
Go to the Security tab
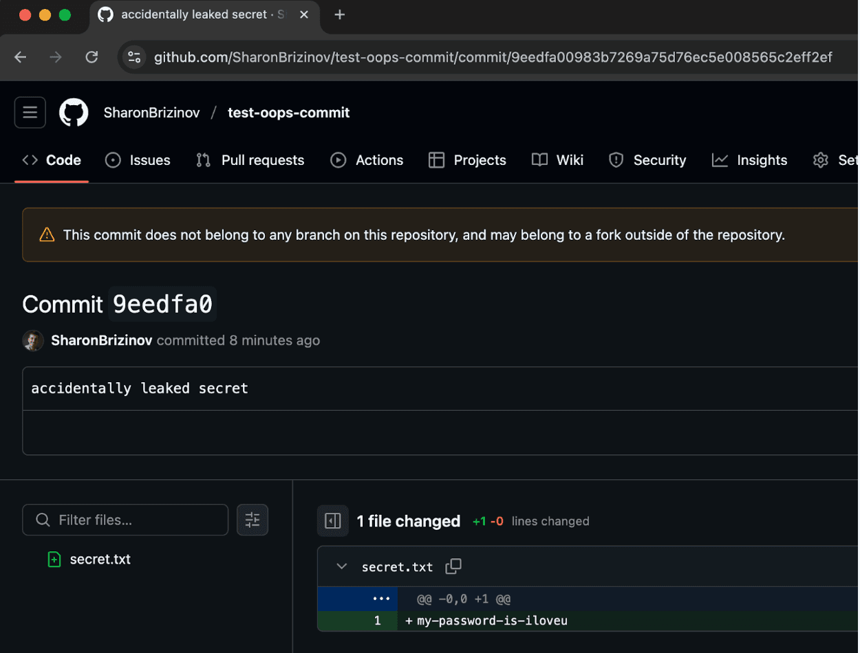[647, 160]
